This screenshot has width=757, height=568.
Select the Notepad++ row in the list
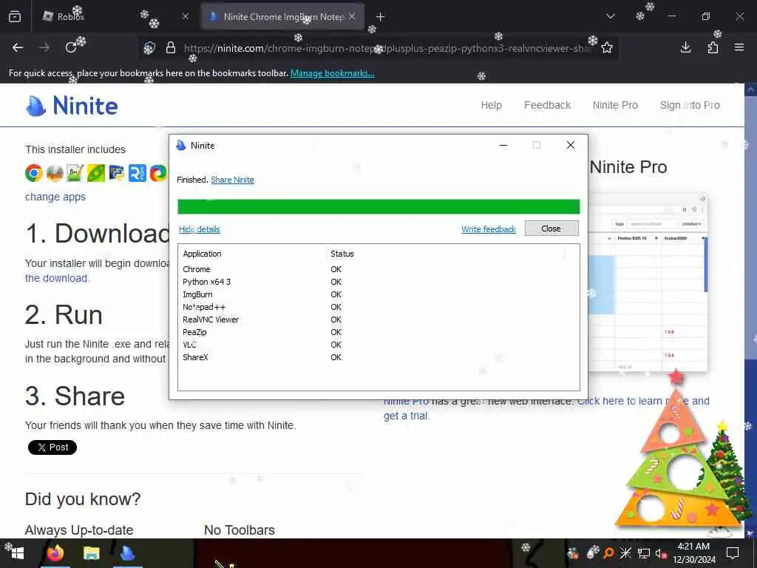point(378,307)
